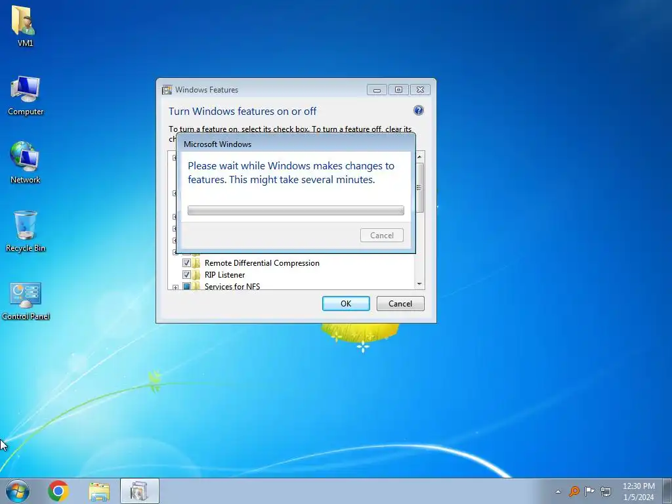
Task: Expand the Services for NFS node
Action: 175,287
